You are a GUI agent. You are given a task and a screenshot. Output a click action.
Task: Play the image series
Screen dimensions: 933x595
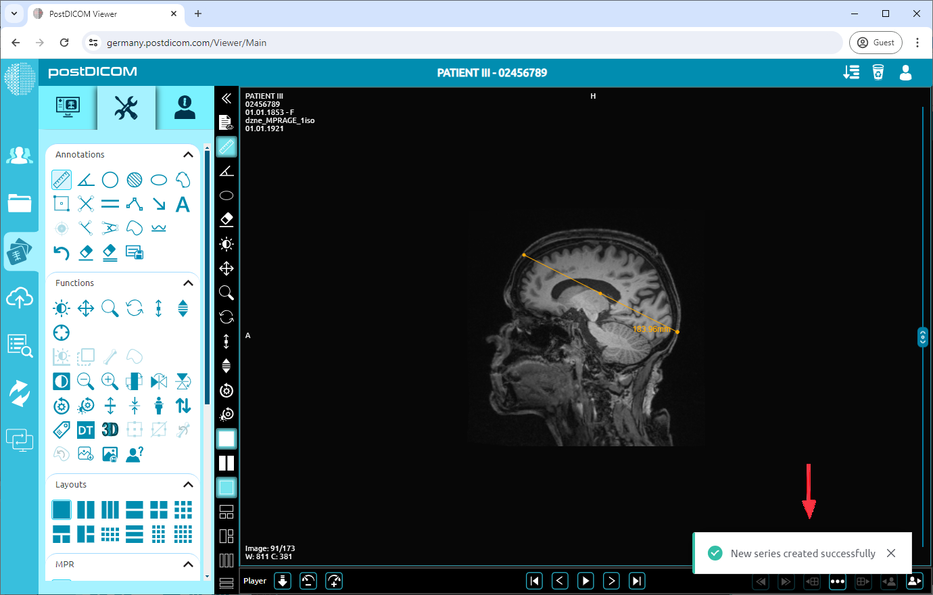tap(585, 581)
